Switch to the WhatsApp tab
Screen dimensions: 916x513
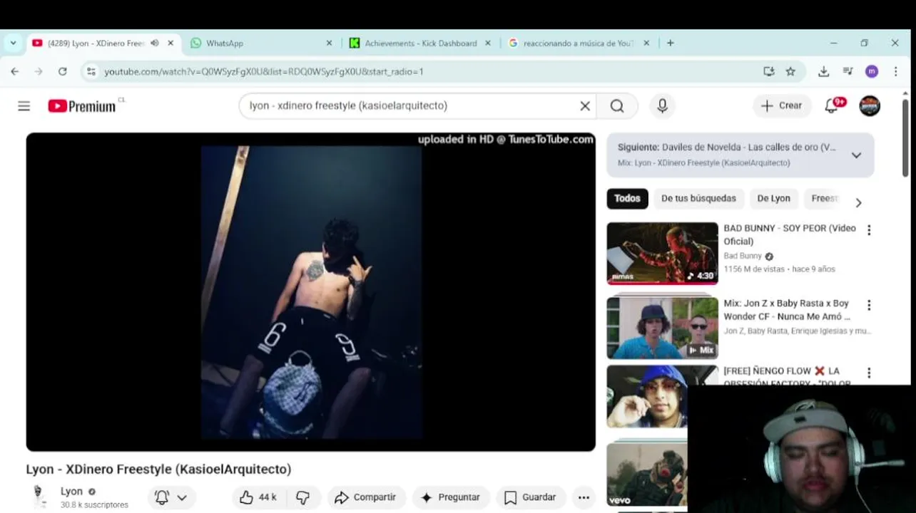pyautogui.click(x=253, y=43)
